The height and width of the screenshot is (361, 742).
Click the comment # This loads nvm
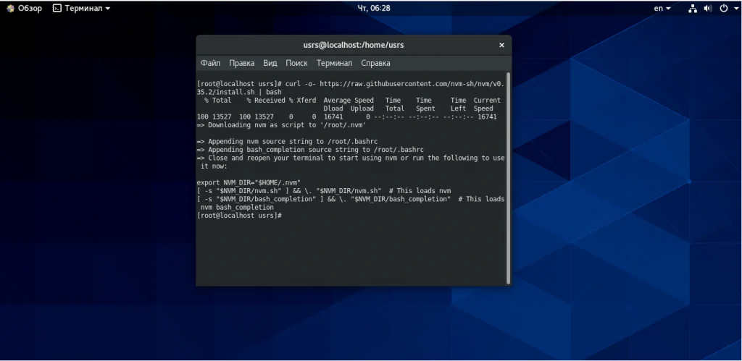(x=420, y=191)
